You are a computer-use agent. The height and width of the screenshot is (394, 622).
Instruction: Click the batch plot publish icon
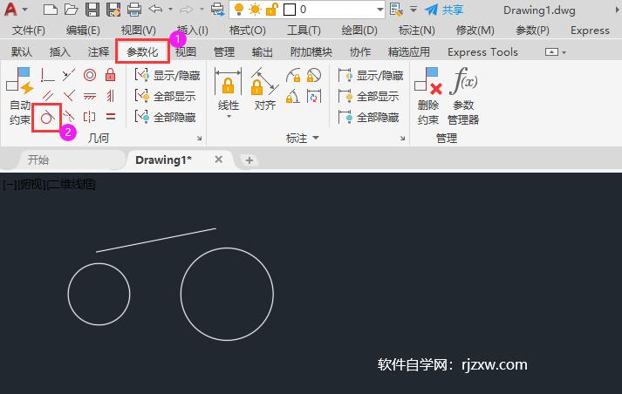pos(217,9)
